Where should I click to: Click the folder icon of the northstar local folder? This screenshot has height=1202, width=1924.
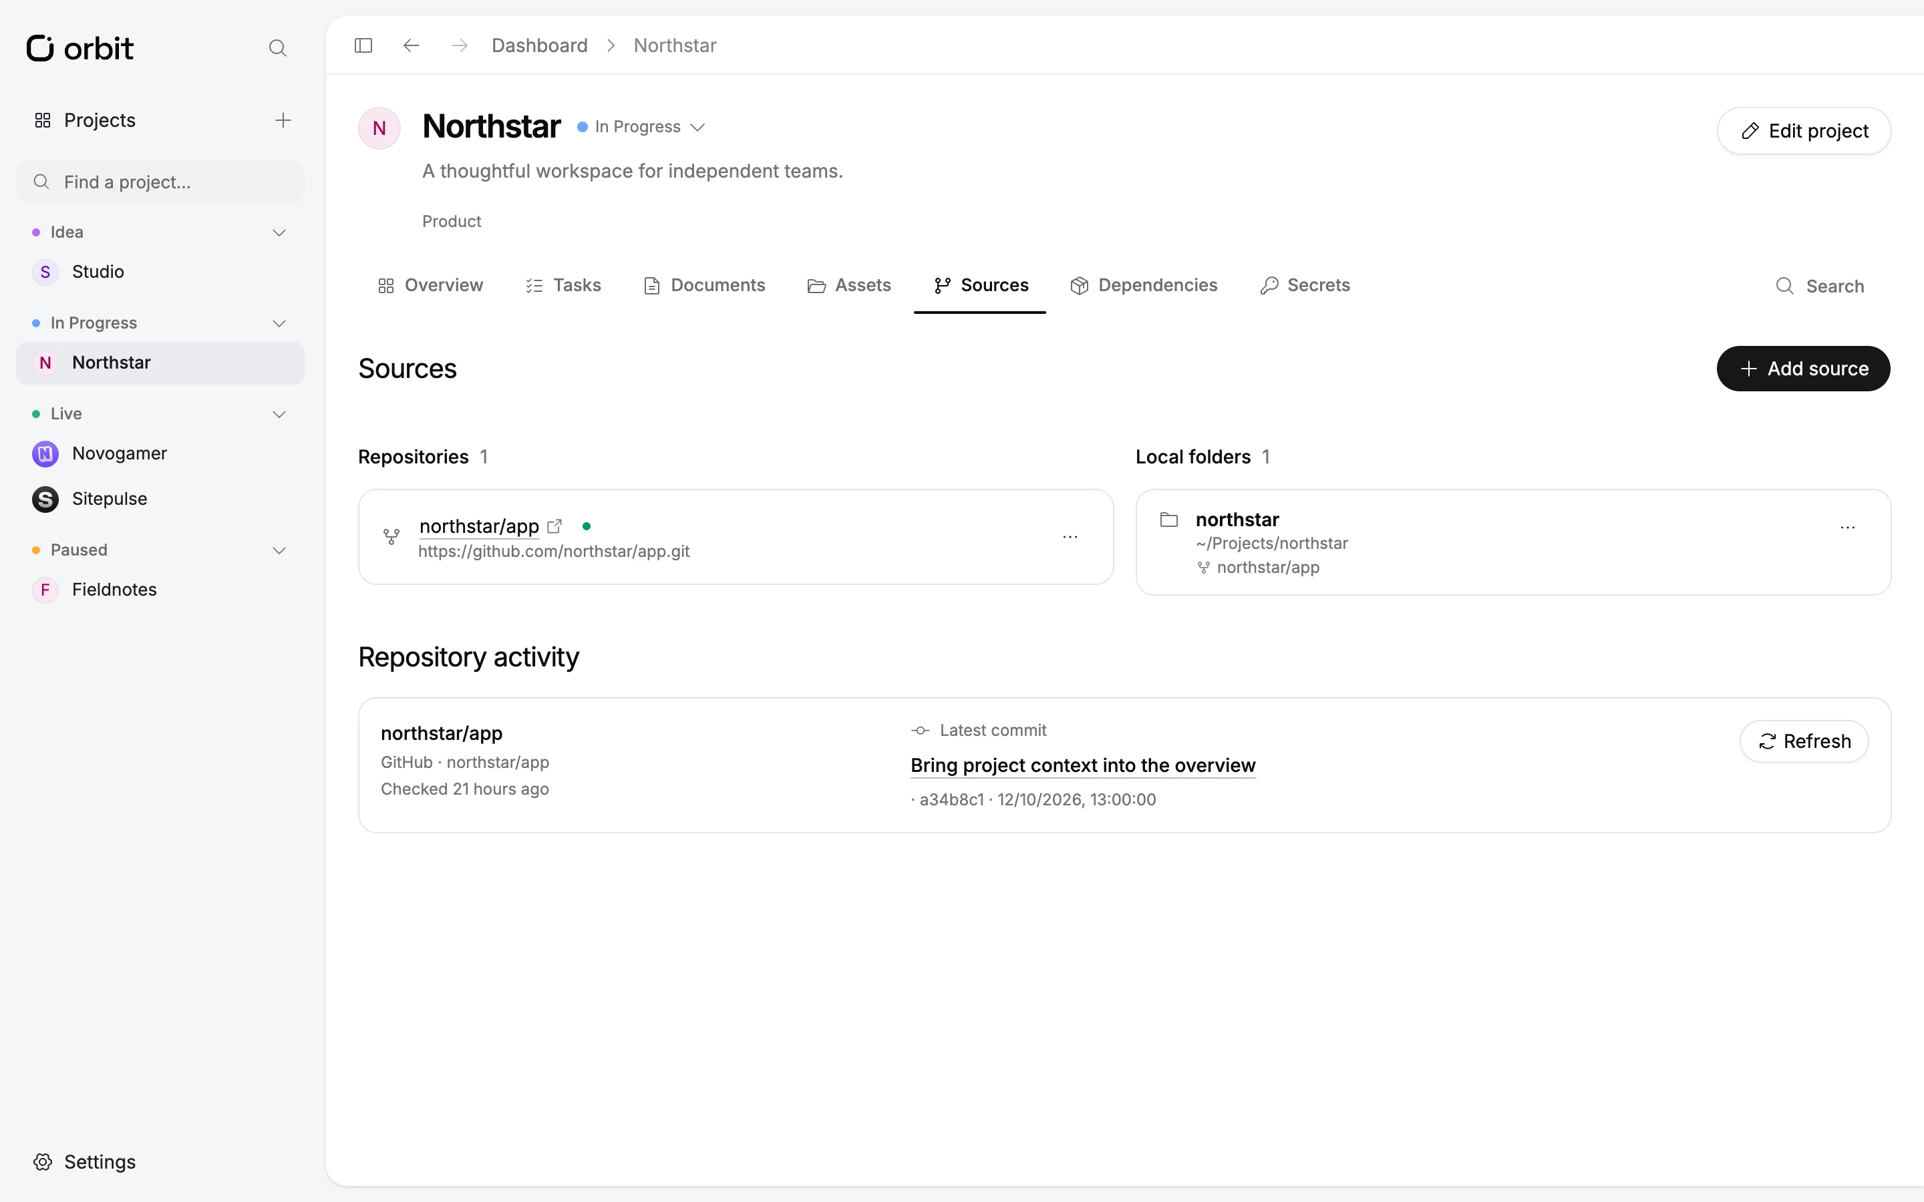click(x=1168, y=520)
